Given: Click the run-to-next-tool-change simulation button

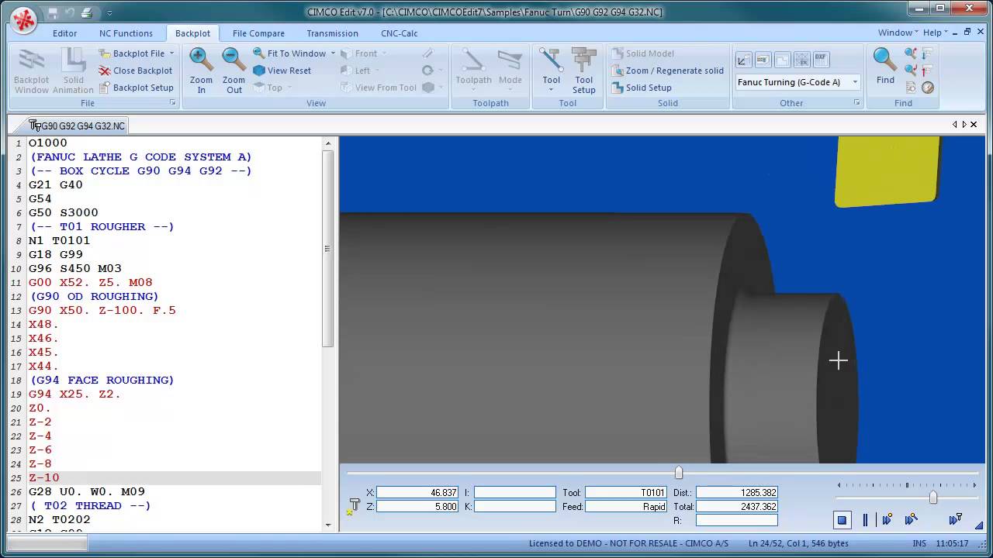Looking at the screenshot, I should pyautogui.click(x=956, y=519).
